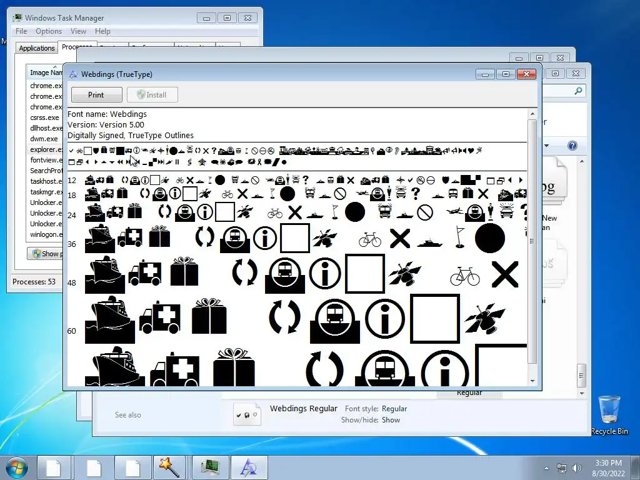The image size is (640, 480).
Task: Open the Options menu in Task Manager
Action: coord(49,31)
